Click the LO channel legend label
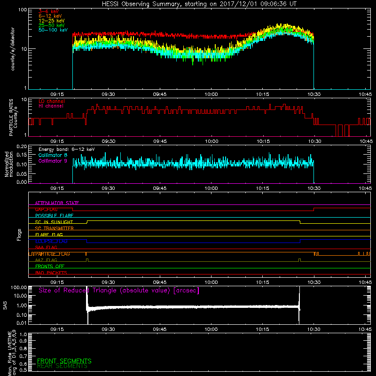This screenshot has height=376, width=376. click(x=52, y=101)
